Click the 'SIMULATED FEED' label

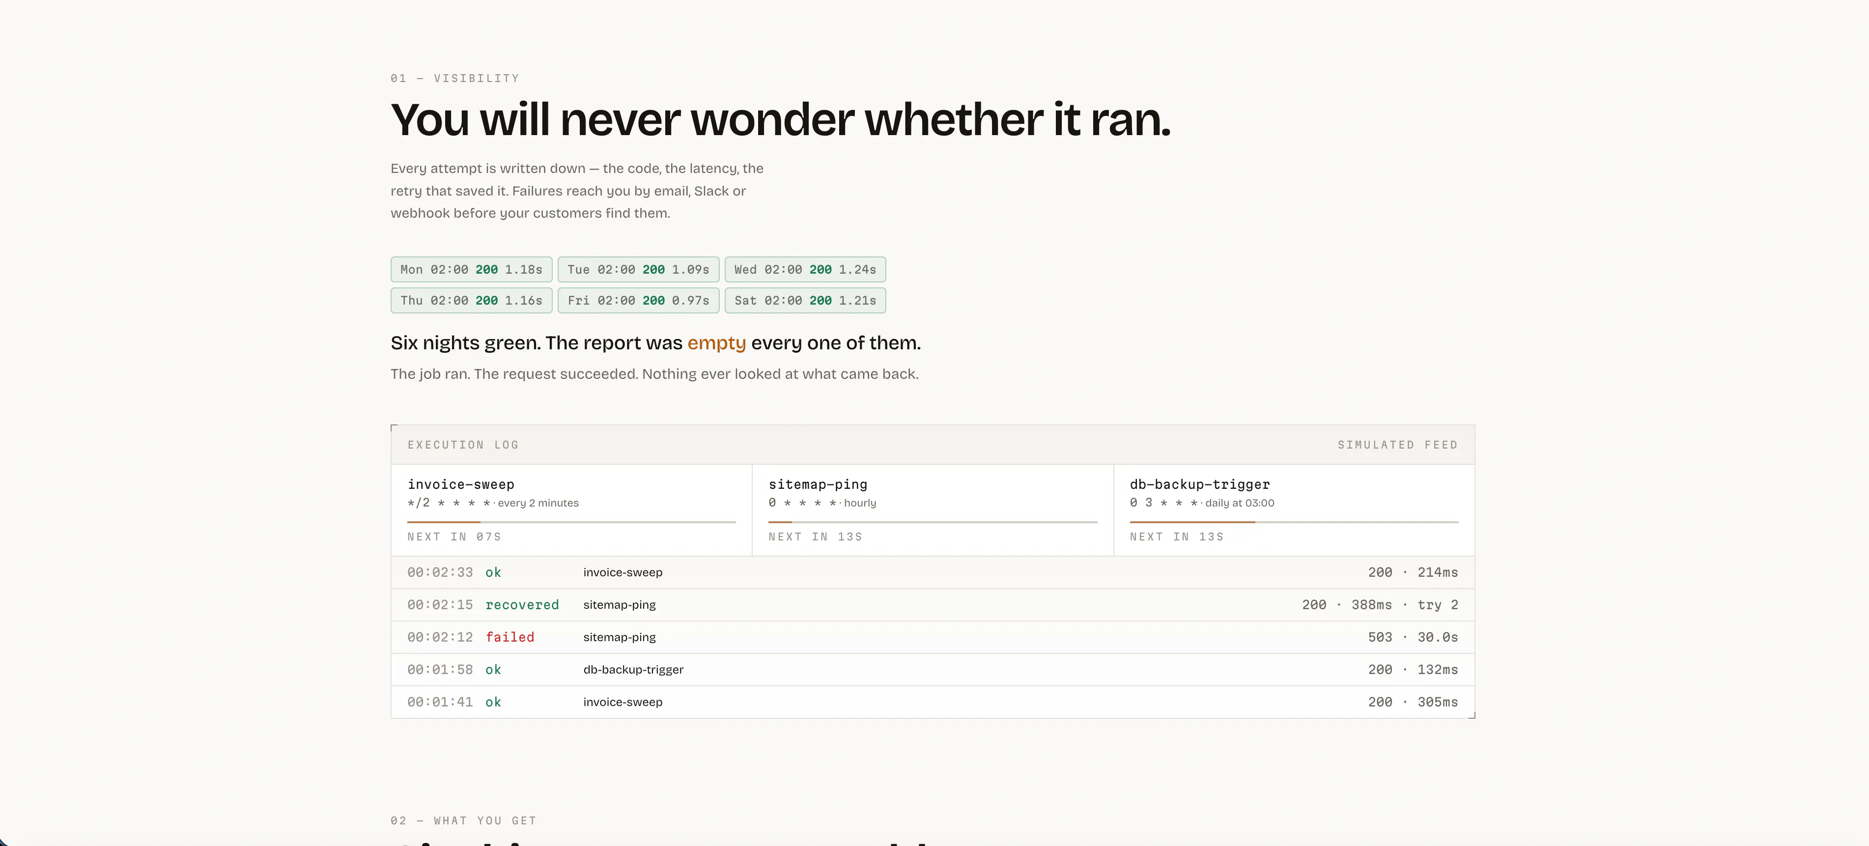1397,445
